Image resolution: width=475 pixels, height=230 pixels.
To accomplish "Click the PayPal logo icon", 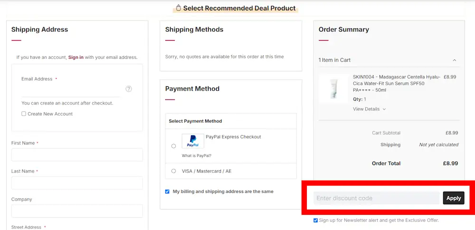I will [193, 141].
